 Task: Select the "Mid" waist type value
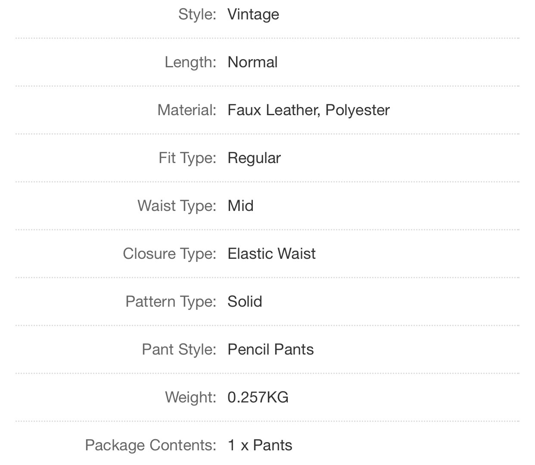point(240,206)
